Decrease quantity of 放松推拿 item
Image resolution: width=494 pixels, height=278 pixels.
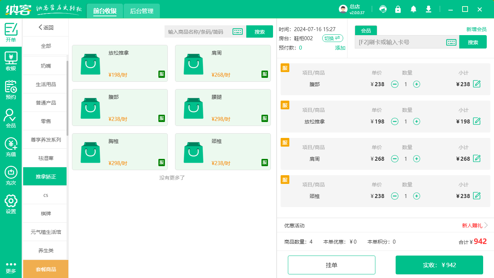[x=395, y=122]
